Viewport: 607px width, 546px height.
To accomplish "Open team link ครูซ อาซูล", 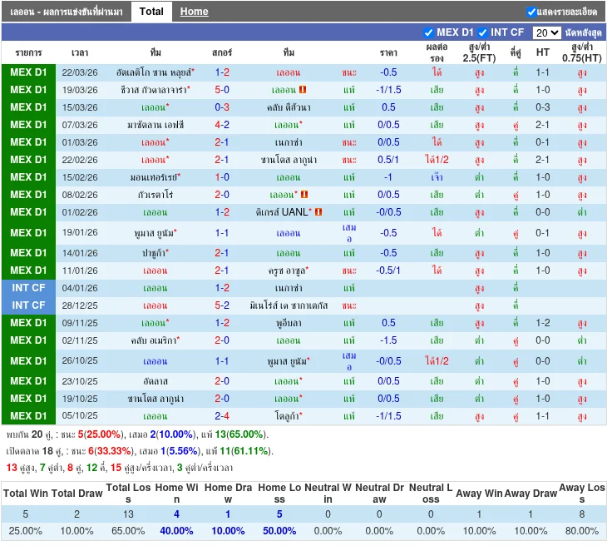I will point(285,271).
